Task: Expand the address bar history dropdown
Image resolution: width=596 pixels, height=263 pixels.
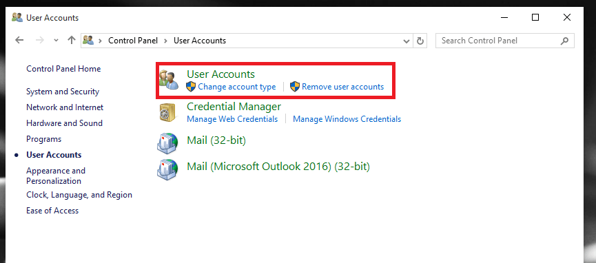Action: (x=407, y=41)
